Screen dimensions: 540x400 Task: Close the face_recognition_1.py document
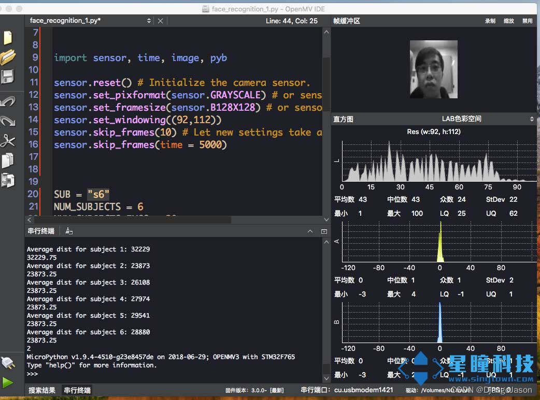click(160, 21)
